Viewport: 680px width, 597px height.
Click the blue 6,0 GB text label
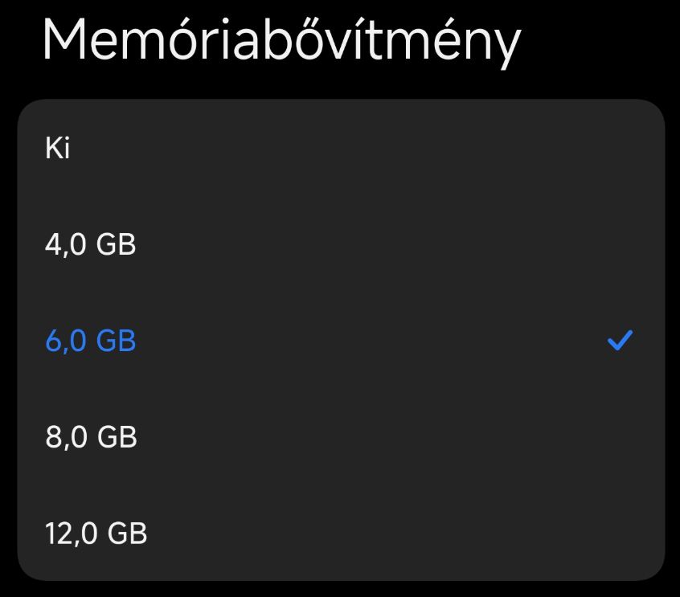coord(91,341)
